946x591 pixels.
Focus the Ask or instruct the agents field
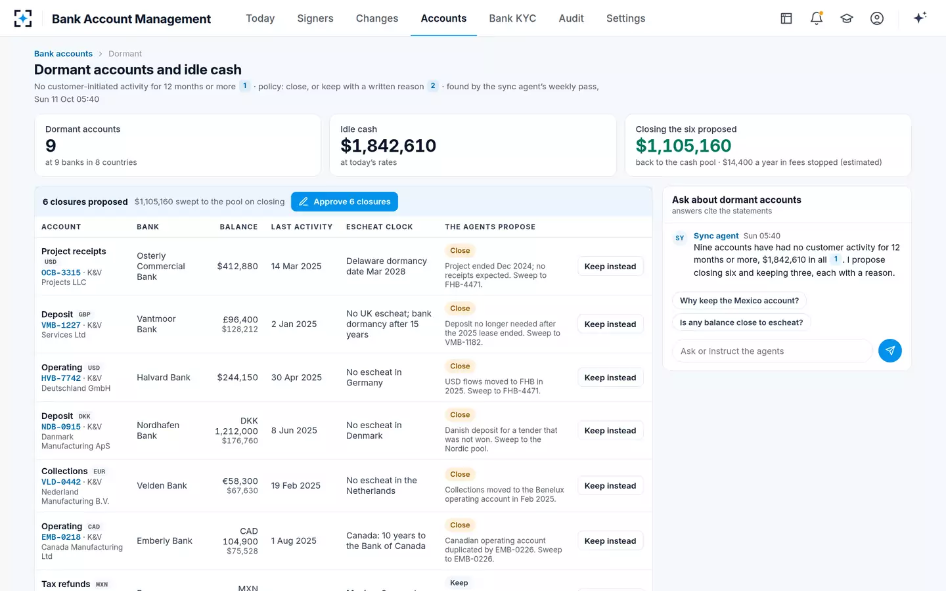(x=772, y=351)
